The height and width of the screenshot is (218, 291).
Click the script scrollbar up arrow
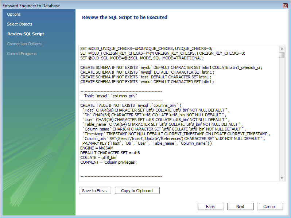[x=282, y=48]
